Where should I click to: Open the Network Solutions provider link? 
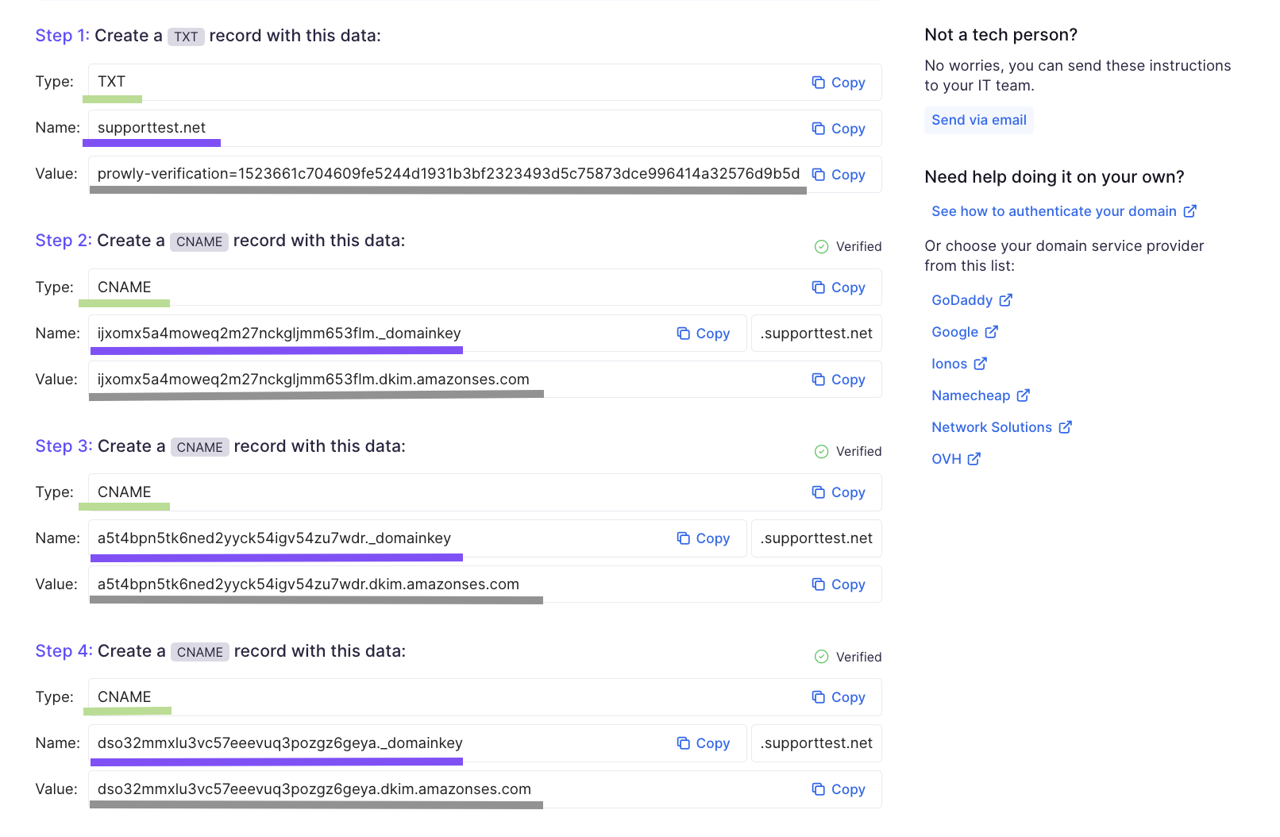1001,427
